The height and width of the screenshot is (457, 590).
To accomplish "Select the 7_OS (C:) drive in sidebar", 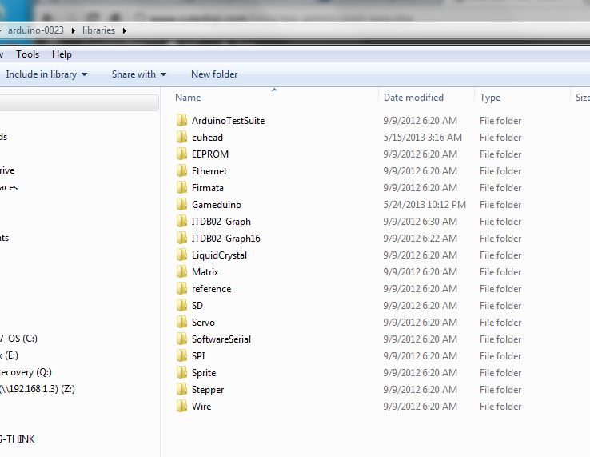I will pyautogui.click(x=18, y=339).
